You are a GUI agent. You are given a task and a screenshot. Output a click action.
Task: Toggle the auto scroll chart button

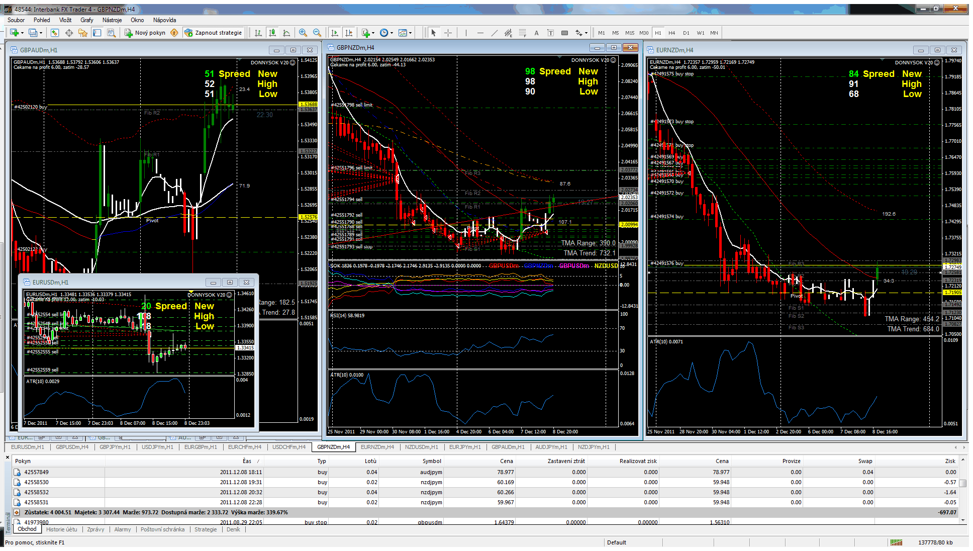(x=335, y=33)
